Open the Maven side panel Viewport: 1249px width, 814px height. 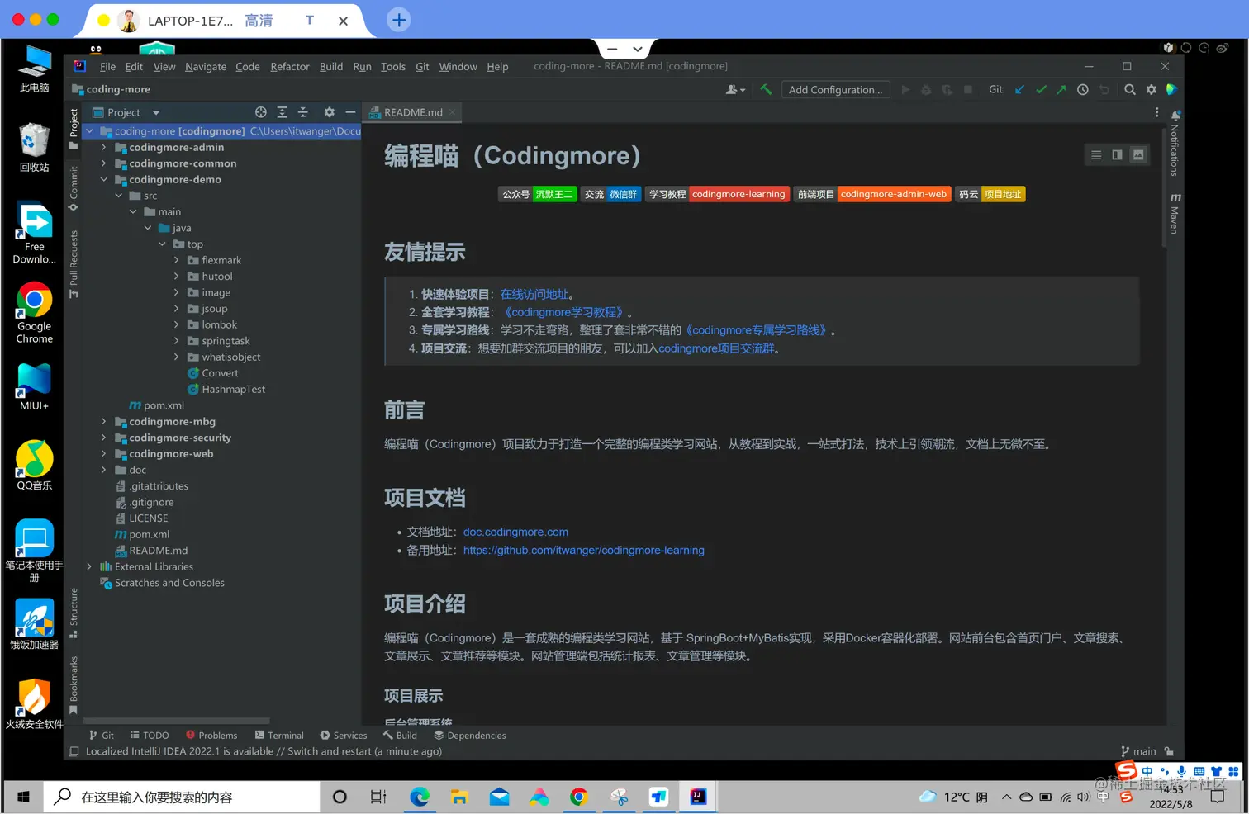[x=1175, y=214]
